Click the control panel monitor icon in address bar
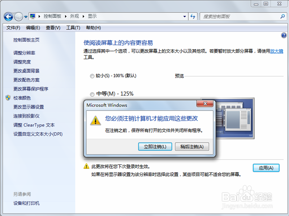Screen dimensions: 289x216 tap(33, 16)
